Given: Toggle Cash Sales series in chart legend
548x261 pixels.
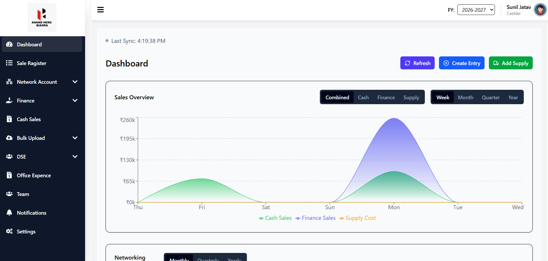Looking at the screenshot, I should point(275,218).
